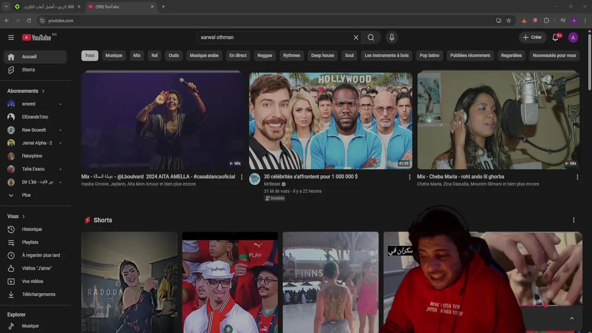Open the notifications bell
Screen dimensions: 592x333
555,37
